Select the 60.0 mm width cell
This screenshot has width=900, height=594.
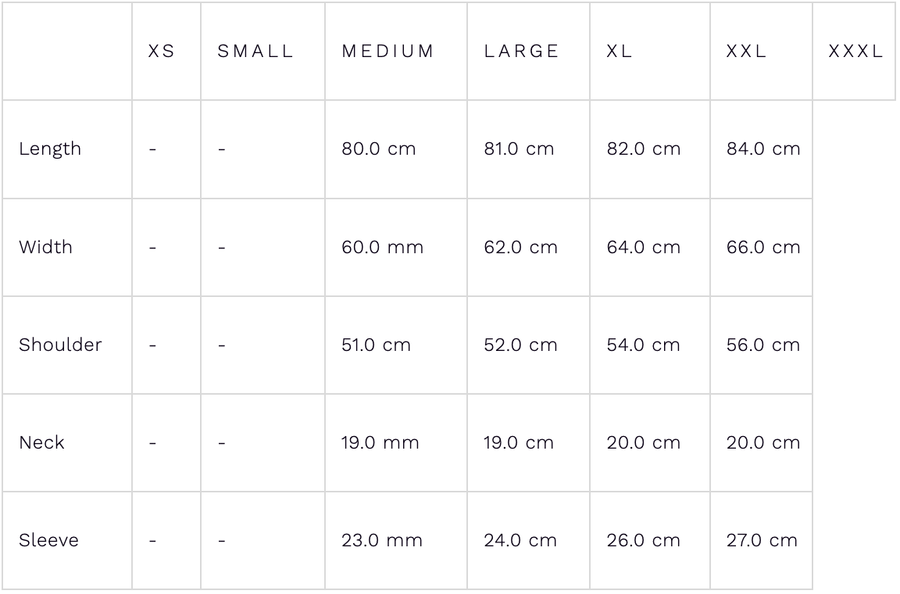coord(382,247)
